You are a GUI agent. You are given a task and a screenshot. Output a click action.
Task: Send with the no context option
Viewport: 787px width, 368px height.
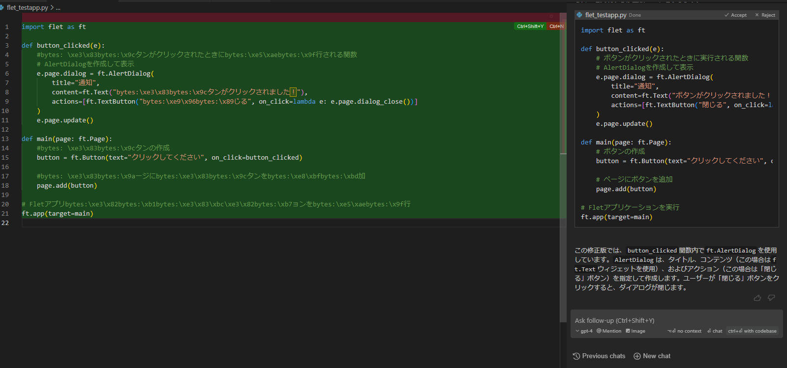(684, 331)
